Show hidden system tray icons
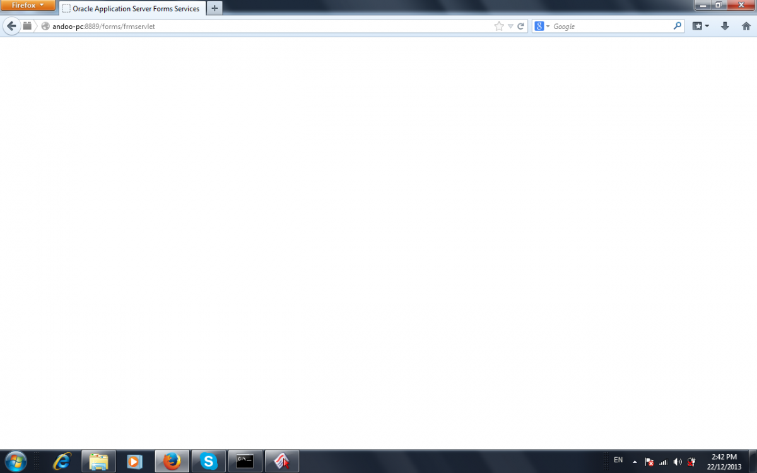 (635, 462)
